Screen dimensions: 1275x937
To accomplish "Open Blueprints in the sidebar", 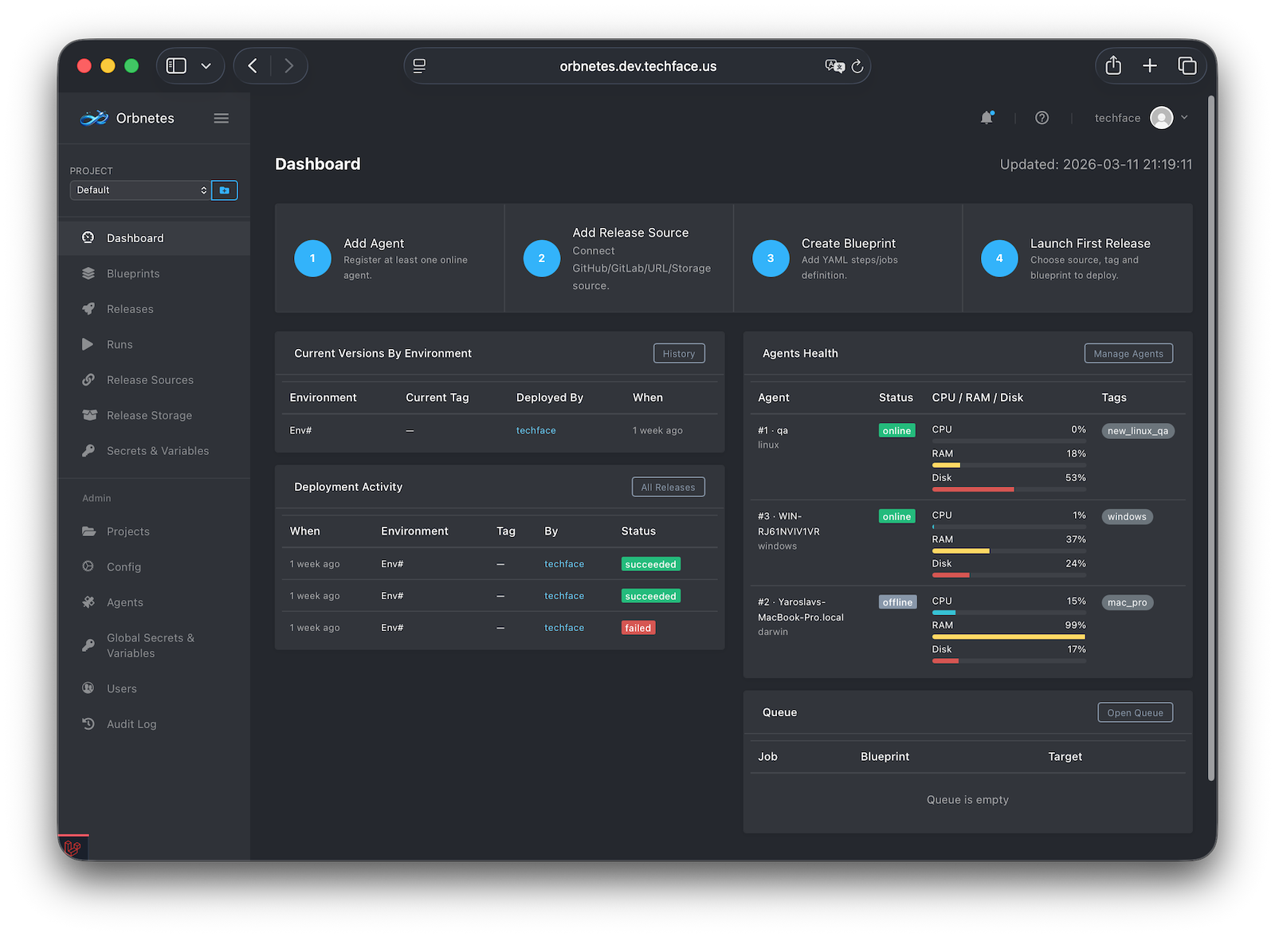I will tap(133, 273).
